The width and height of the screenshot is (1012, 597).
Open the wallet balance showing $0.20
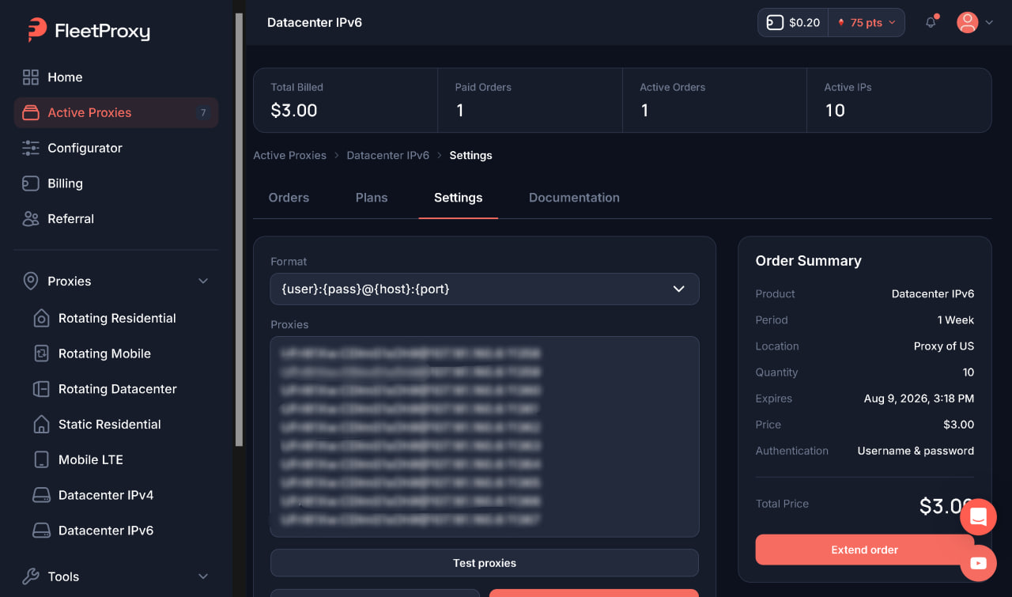tap(793, 23)
